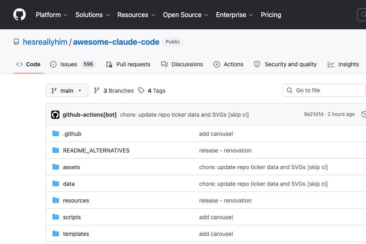Open the assets folder name
This screenshot has width=366, height=244.
(72, 167)
